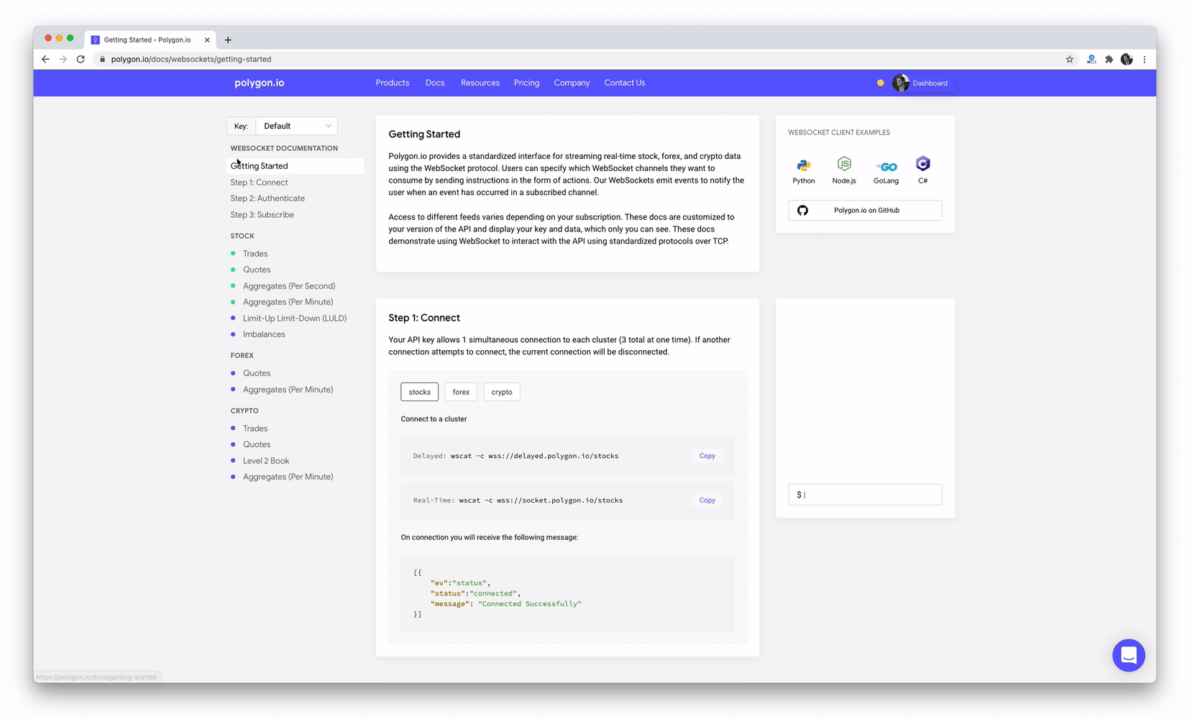Screen dimensions: 1192x719
Task: Expand the Products navigation menu
Action: click(392, 83)
